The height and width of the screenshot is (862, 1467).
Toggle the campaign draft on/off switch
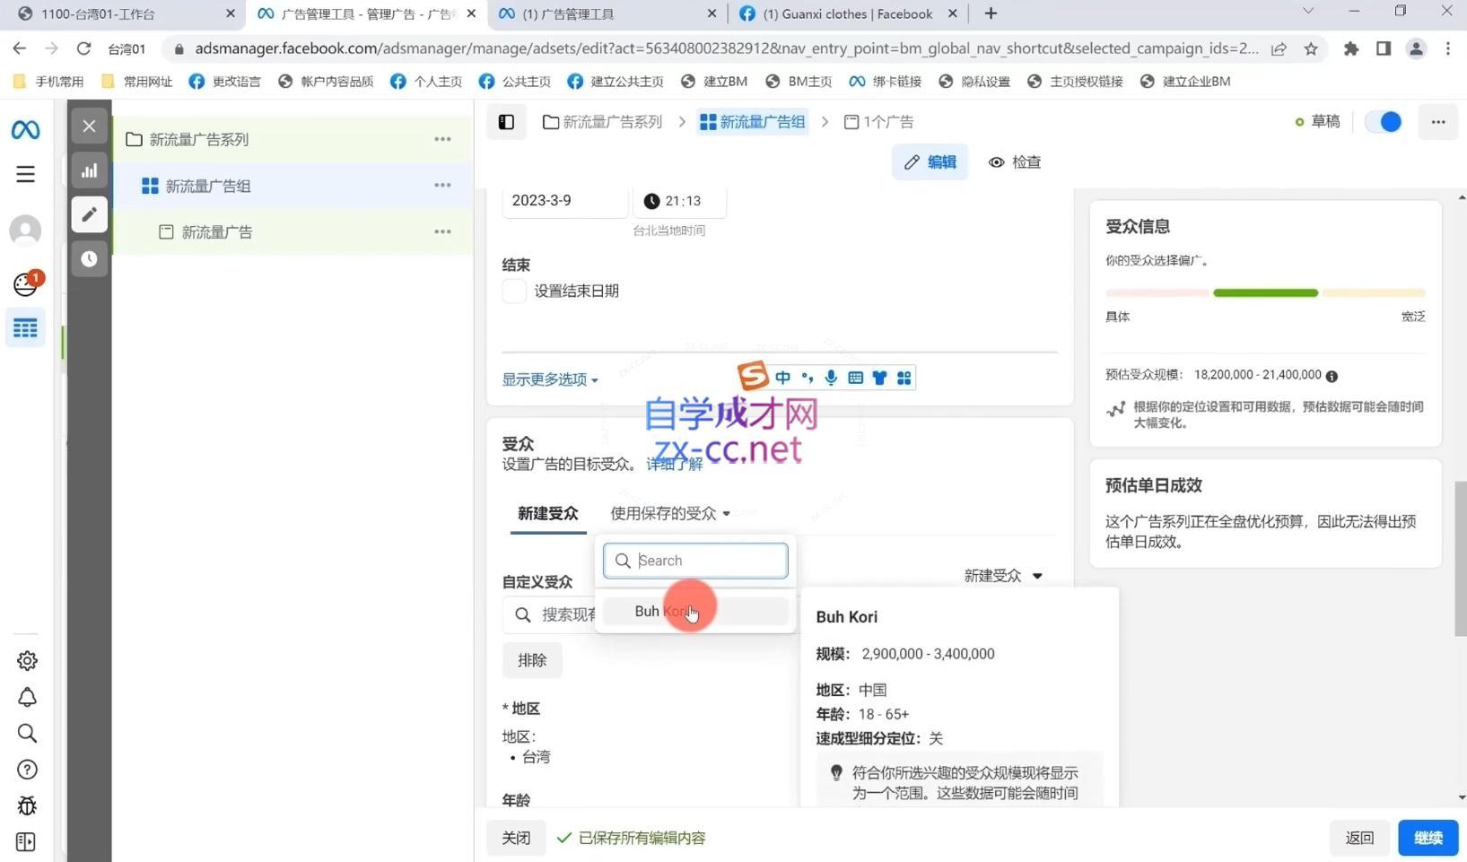click(1383, 121)
